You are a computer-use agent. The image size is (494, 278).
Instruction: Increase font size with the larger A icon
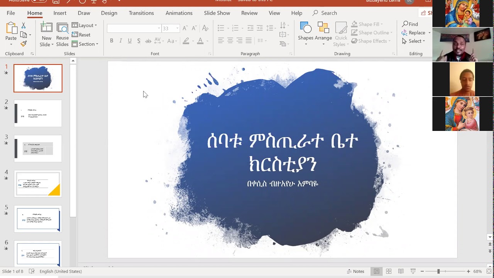click(185, 28)
